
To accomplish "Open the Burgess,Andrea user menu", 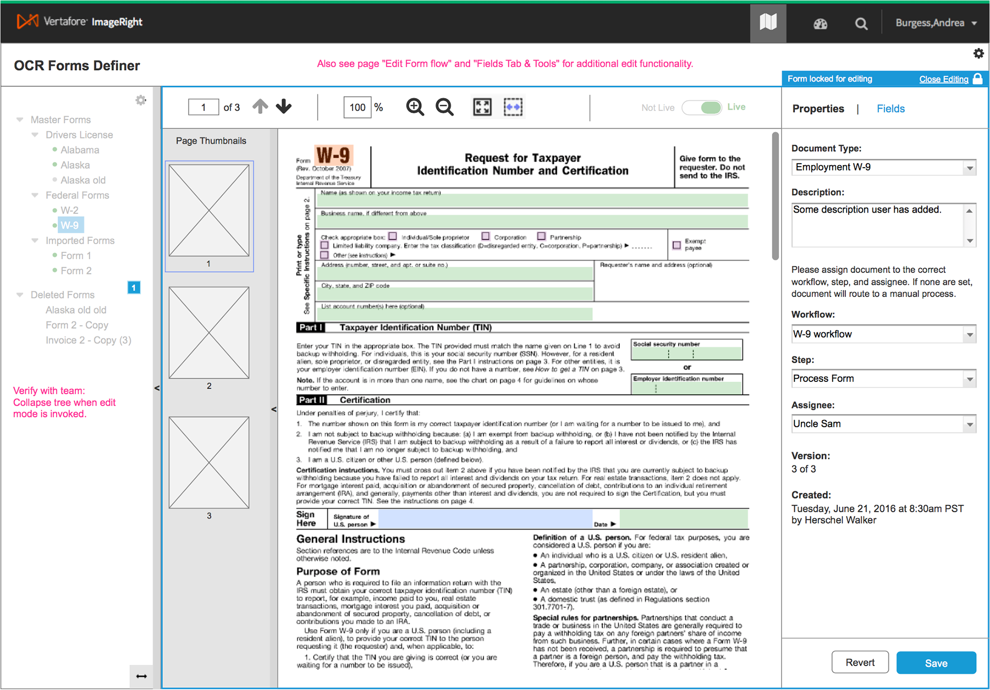I will (x=936, y=23).
